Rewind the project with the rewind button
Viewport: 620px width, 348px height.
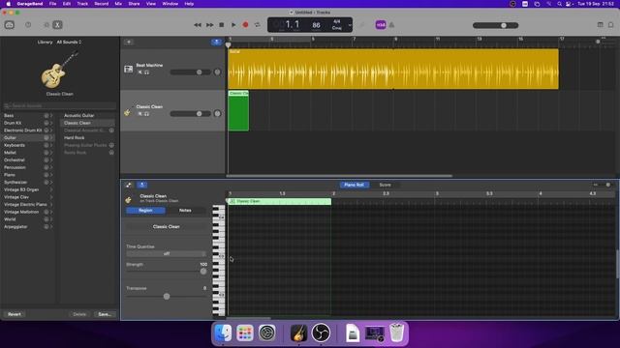(x=198, y=25)
